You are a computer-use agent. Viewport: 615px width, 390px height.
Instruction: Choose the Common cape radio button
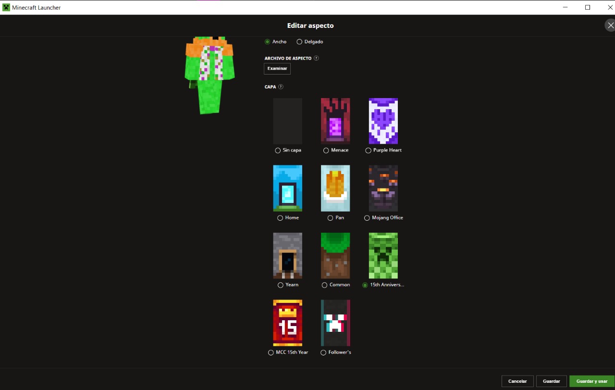[324, 285]
